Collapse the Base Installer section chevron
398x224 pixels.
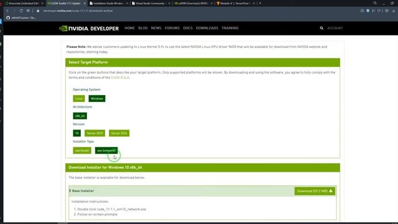pos(70,191)
